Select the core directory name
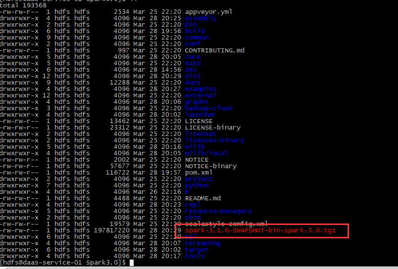The image size is (398, 269). (193, 57)
